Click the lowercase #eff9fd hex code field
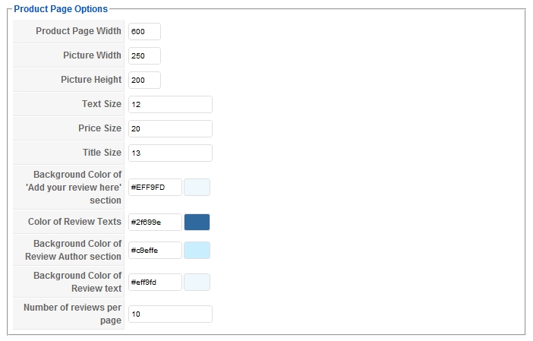 click(x=155, y=283)
